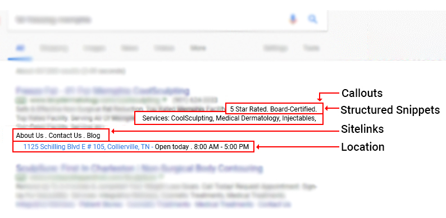Click the 'Open today . 8:00 AM - 5:00 PM' hours text
Viewport: 446px width, 218px height.
[202, 147]
